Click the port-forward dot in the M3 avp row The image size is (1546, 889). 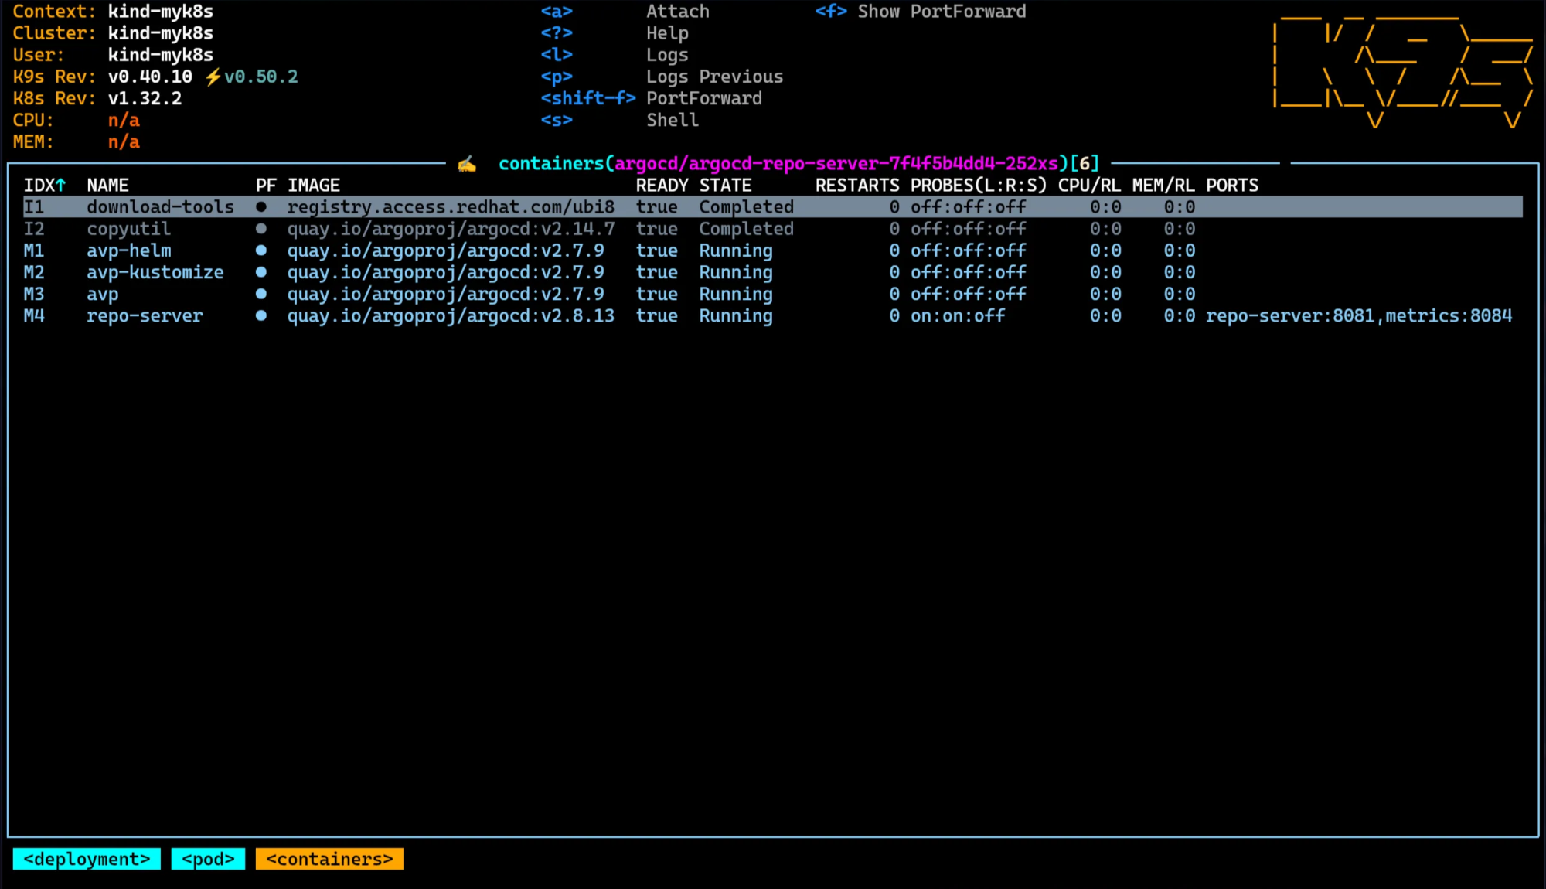261,294
